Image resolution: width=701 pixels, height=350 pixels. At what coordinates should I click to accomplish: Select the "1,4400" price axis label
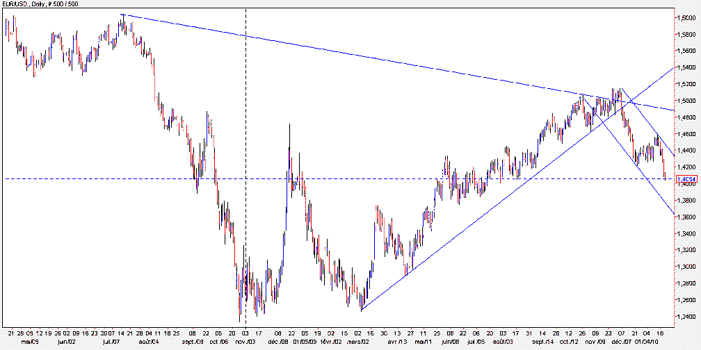[686, 151]
